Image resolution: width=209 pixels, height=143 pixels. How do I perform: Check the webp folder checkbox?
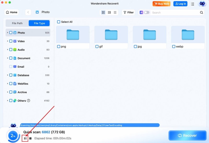174,47
